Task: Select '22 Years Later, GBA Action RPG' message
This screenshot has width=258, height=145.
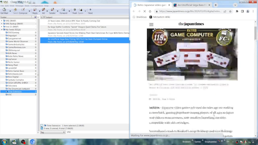Action: point(85,22)
